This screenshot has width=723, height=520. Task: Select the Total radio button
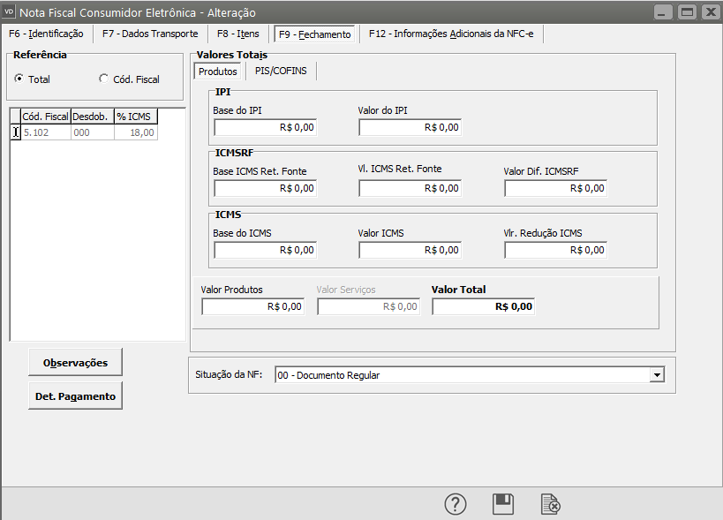19,79
